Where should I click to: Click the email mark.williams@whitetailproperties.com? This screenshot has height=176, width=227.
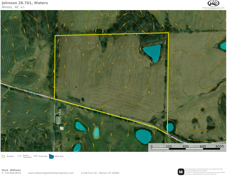click(51, 173)
